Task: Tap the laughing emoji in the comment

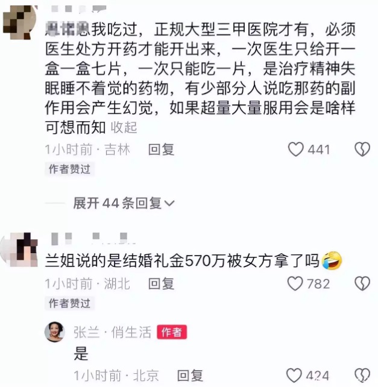Action: pyautogui.click(x=332, y=260)
